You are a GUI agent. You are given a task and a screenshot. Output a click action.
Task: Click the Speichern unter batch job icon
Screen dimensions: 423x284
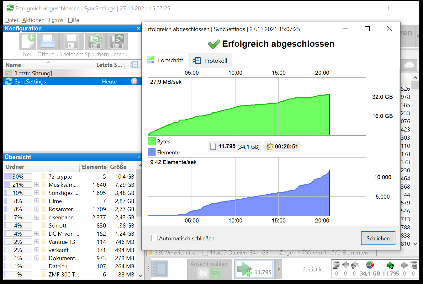click(x=117, y=41)
